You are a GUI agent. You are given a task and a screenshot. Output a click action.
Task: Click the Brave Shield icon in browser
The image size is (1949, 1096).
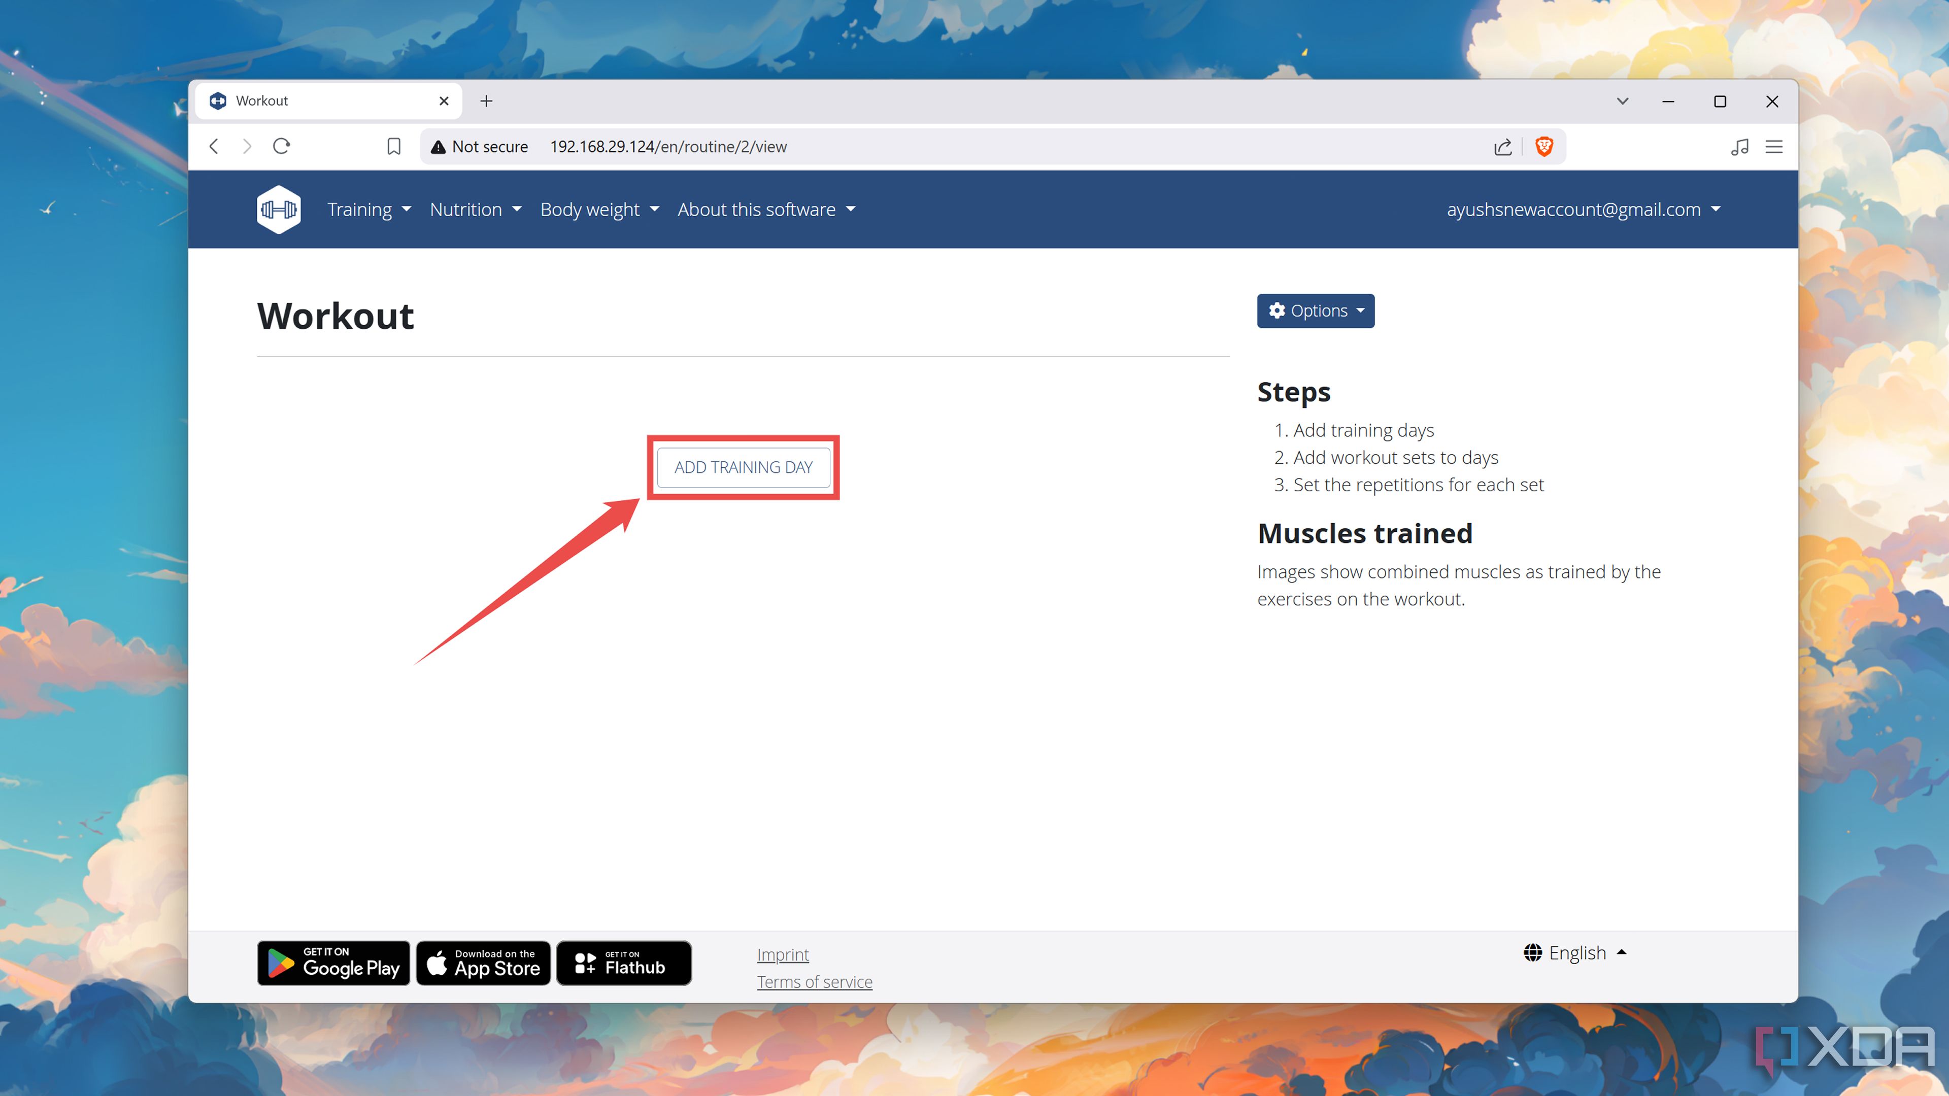click(1546, 146)
